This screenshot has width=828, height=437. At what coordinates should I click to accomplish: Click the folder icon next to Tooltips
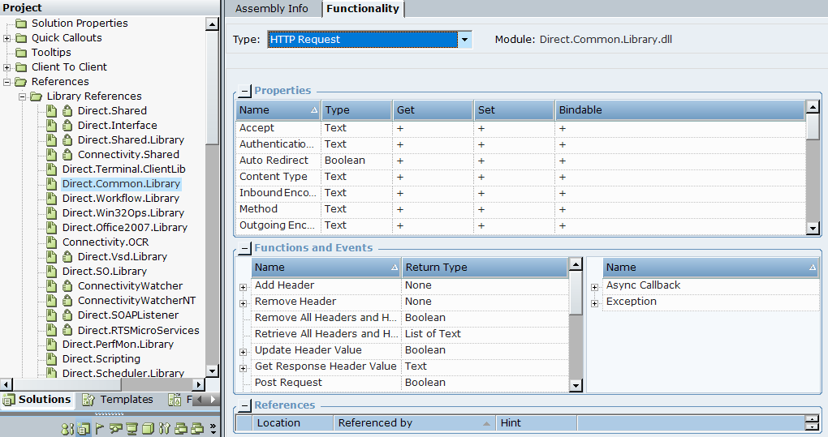pos(21,53)
